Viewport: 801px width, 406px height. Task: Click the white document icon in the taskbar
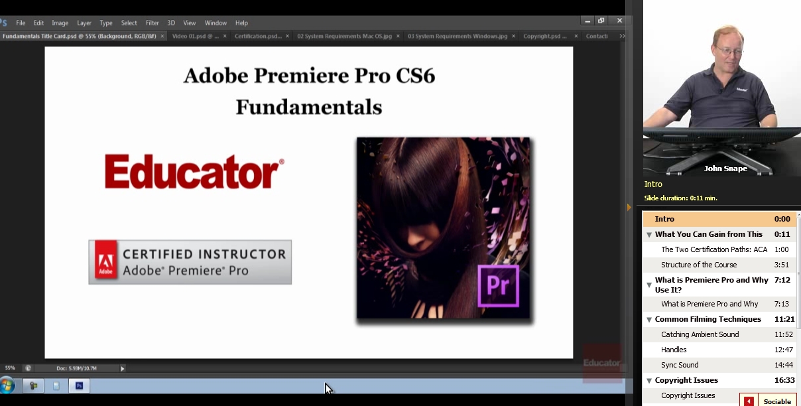(x=56, y=385)
